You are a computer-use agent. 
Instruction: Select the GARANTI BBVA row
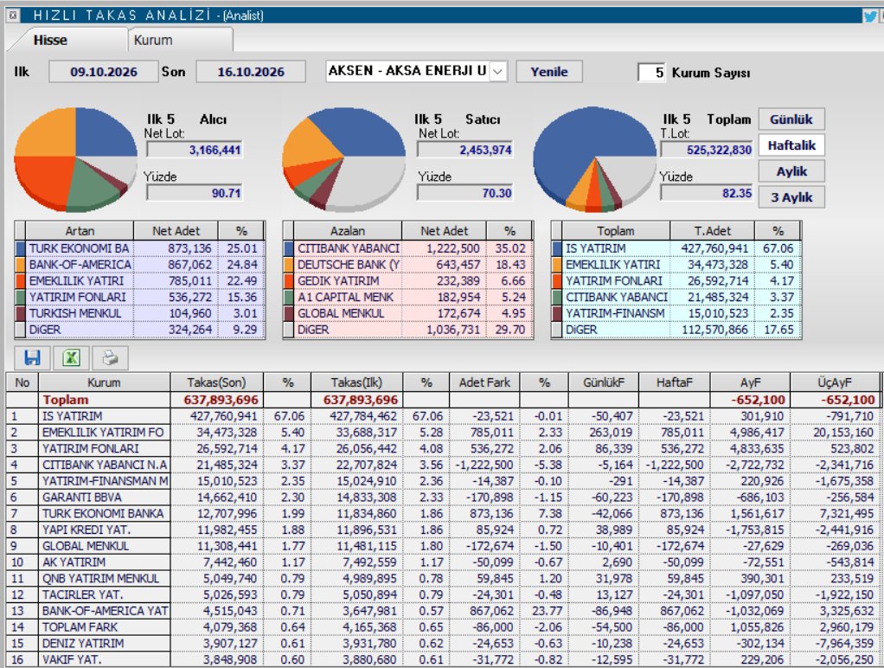443,498
